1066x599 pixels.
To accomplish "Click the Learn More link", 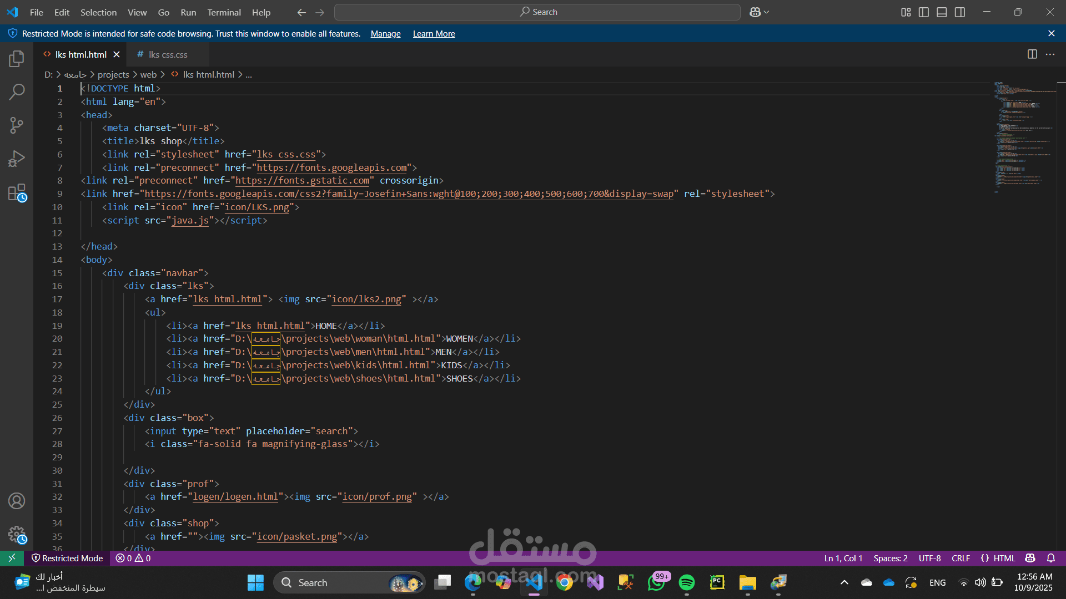I will (x=434, y=34).
